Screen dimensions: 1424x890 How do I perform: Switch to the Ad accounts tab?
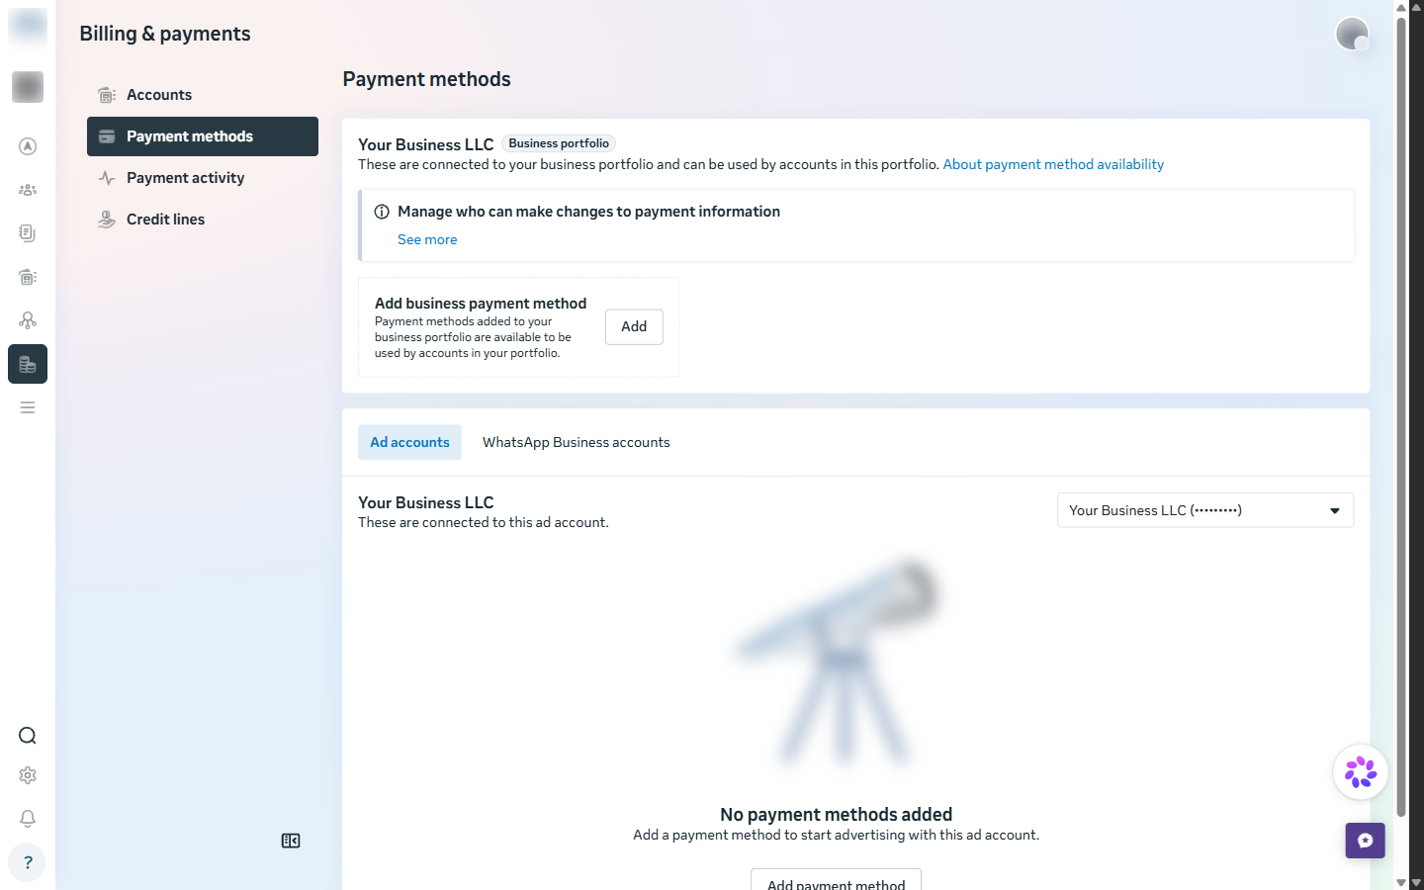coord(409,442)
